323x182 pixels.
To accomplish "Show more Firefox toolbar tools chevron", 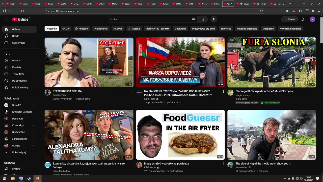I will (x=313, y=11).
